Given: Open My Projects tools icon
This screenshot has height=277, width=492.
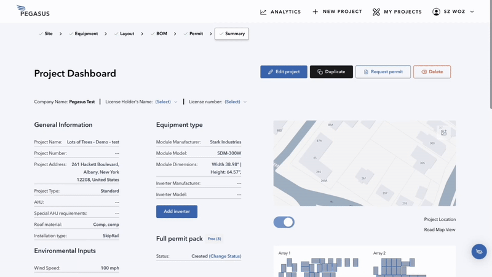Looking at the screenshot, I should (376, 12).
